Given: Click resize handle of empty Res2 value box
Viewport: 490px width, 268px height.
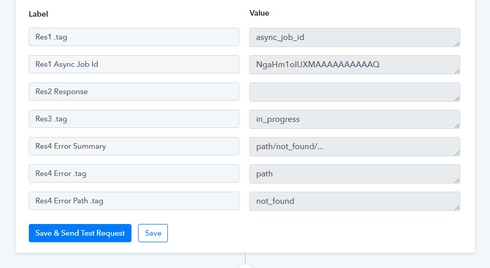Looking at the screenshot, I should (457, 99).
